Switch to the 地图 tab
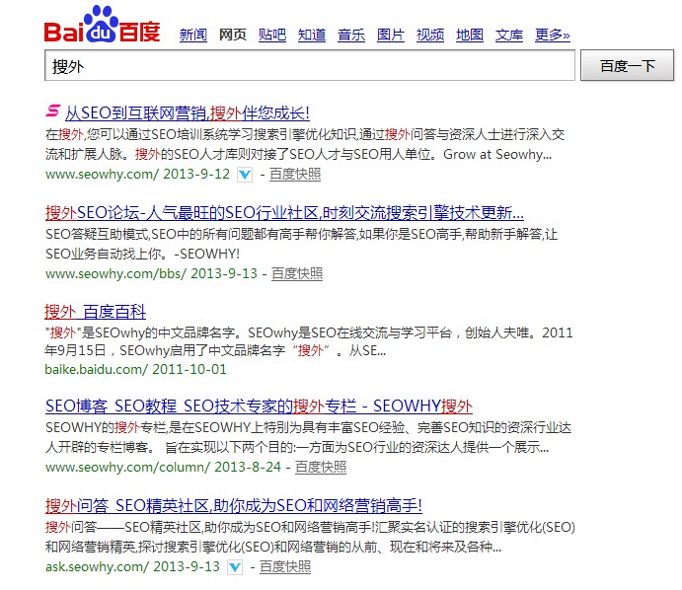Screen dimensions: 682x590 click(470, 35)
